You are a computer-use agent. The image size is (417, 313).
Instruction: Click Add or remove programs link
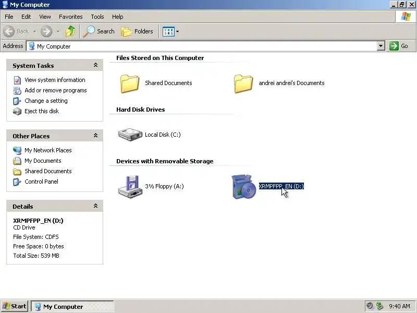pos(56,90)
